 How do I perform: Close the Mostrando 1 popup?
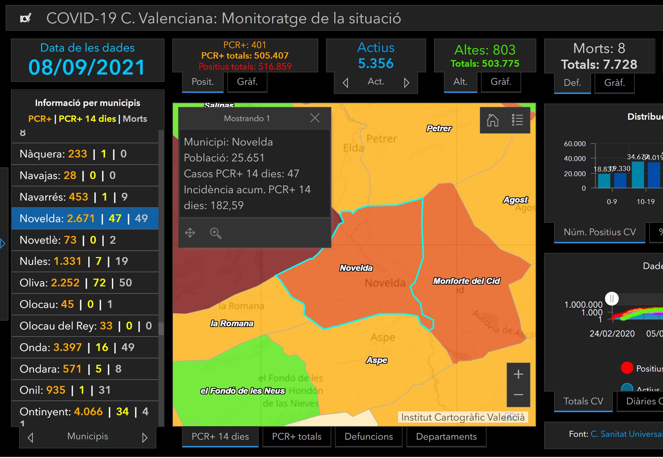coord(315,118)
